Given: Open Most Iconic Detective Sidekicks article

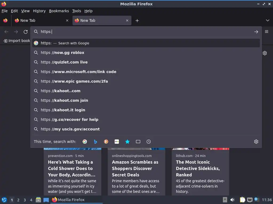Looking at the screenshot, I should click(200, 172).
